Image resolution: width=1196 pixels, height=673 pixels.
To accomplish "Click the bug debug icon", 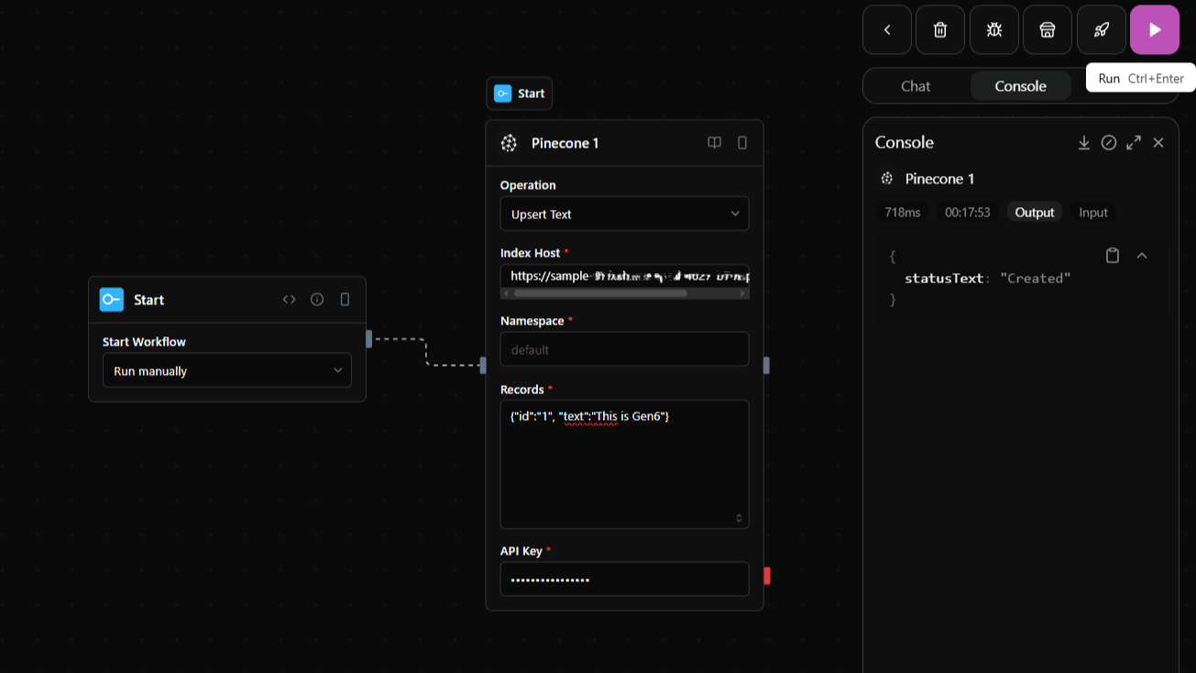I will pyautogui.click(x=994, y=30).
